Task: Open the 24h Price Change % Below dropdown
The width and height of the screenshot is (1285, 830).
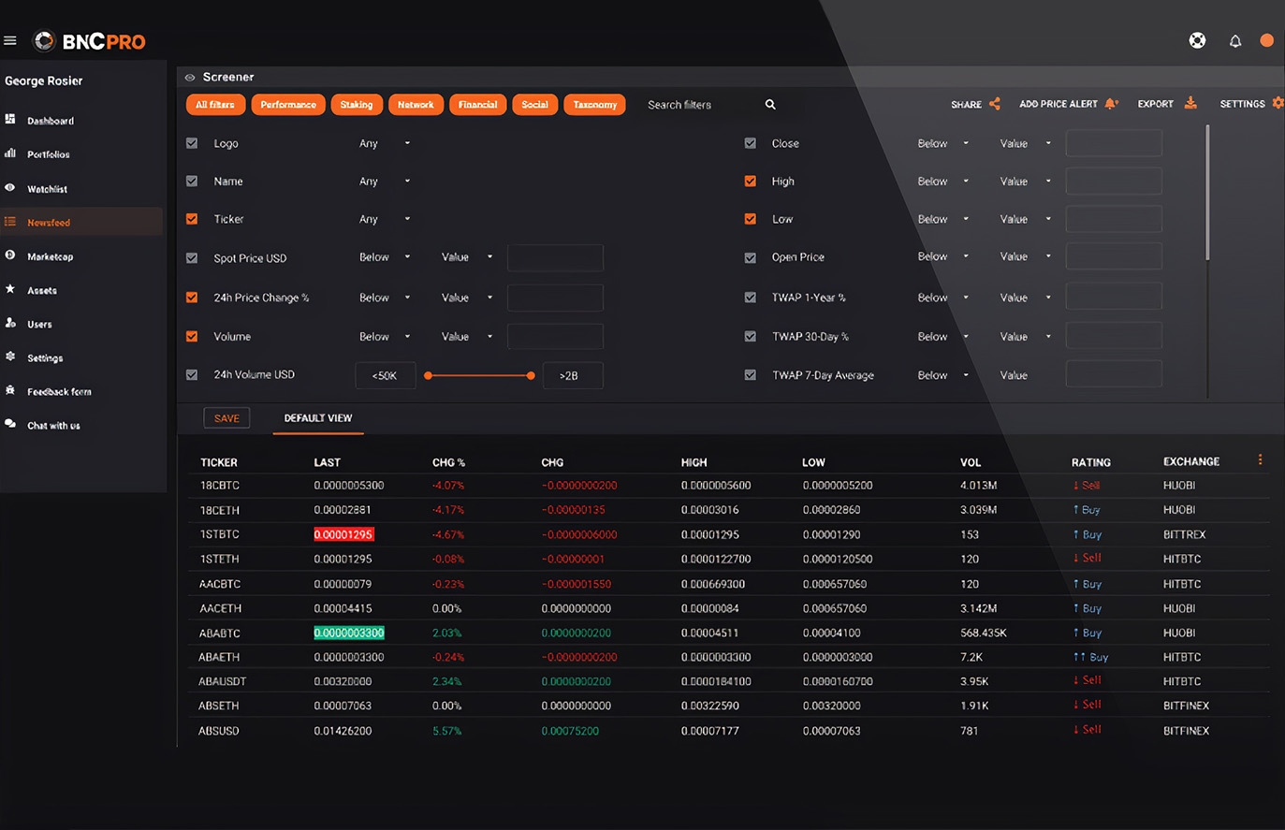Action: 385,298
